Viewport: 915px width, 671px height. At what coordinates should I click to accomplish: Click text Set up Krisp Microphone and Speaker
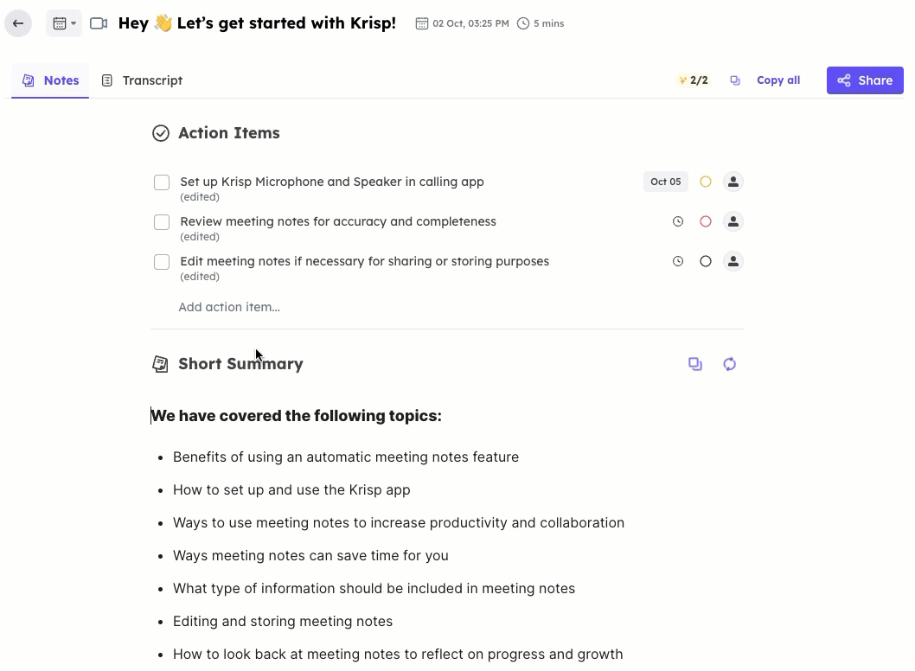pos(332,182)
